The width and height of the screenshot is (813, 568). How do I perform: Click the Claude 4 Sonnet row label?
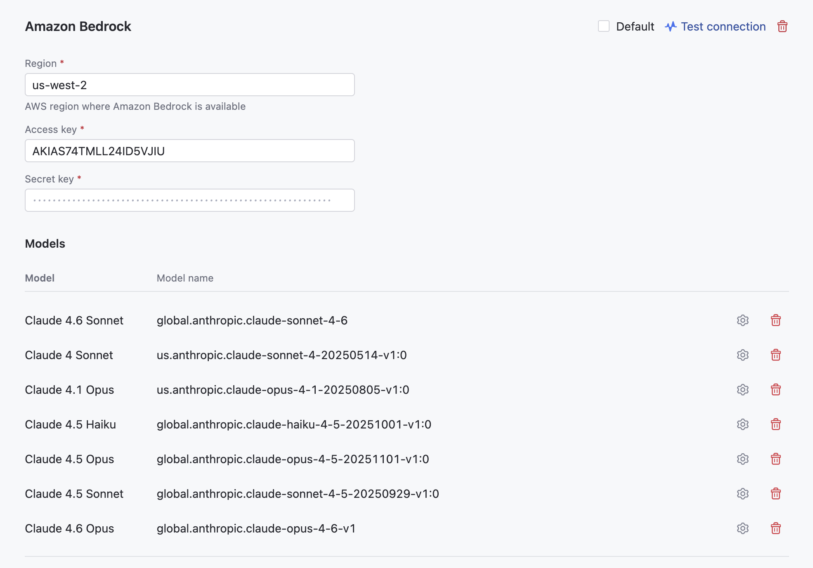pyautogui.click(x=69, y=355)
